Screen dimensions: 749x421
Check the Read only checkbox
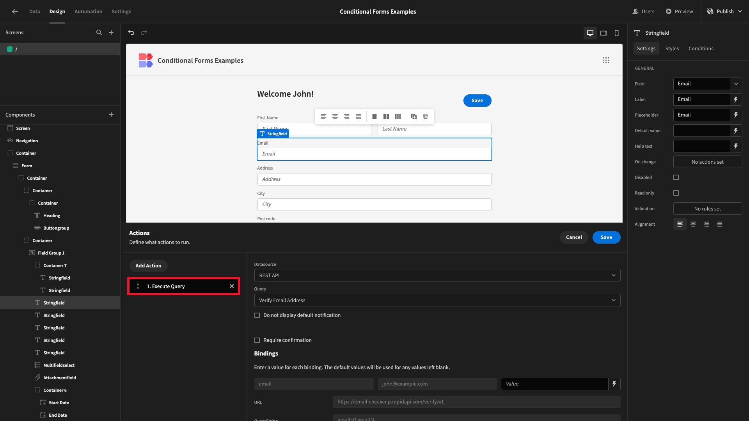tap(676, 193)
